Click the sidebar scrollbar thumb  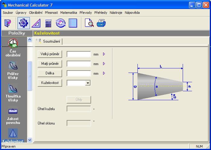click(30, 76)
